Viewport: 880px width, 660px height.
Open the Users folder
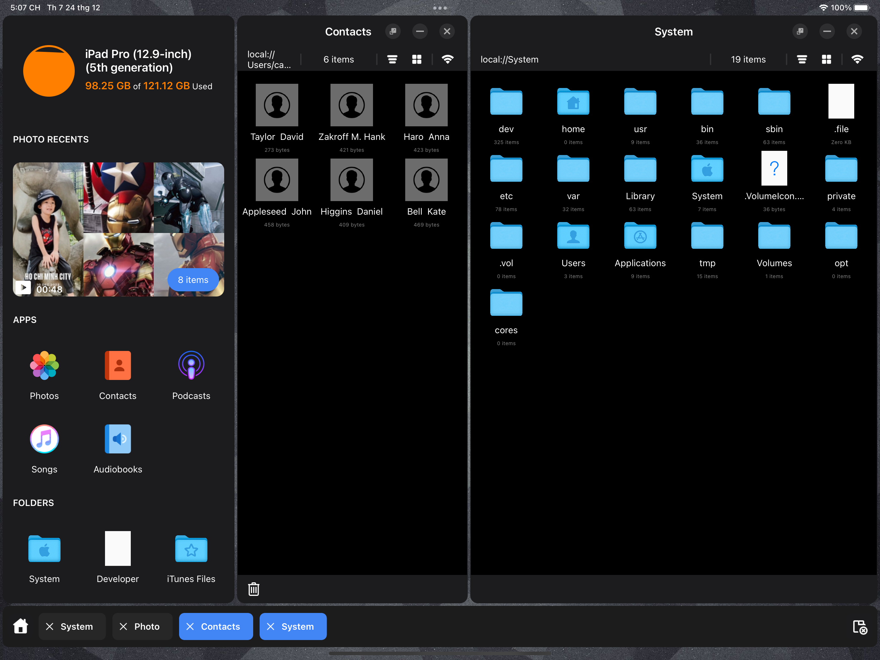pos(573,236)
